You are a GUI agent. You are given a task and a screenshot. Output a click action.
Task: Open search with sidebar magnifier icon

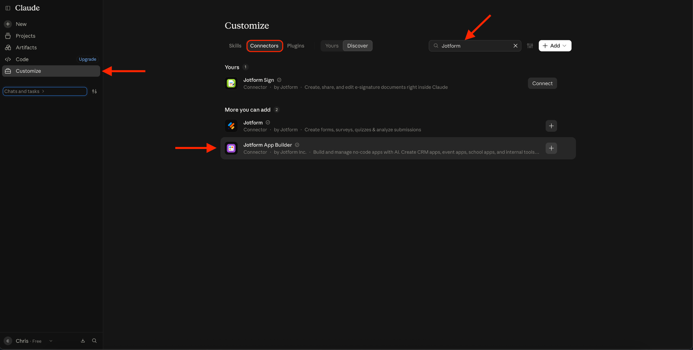click(94, 341)
